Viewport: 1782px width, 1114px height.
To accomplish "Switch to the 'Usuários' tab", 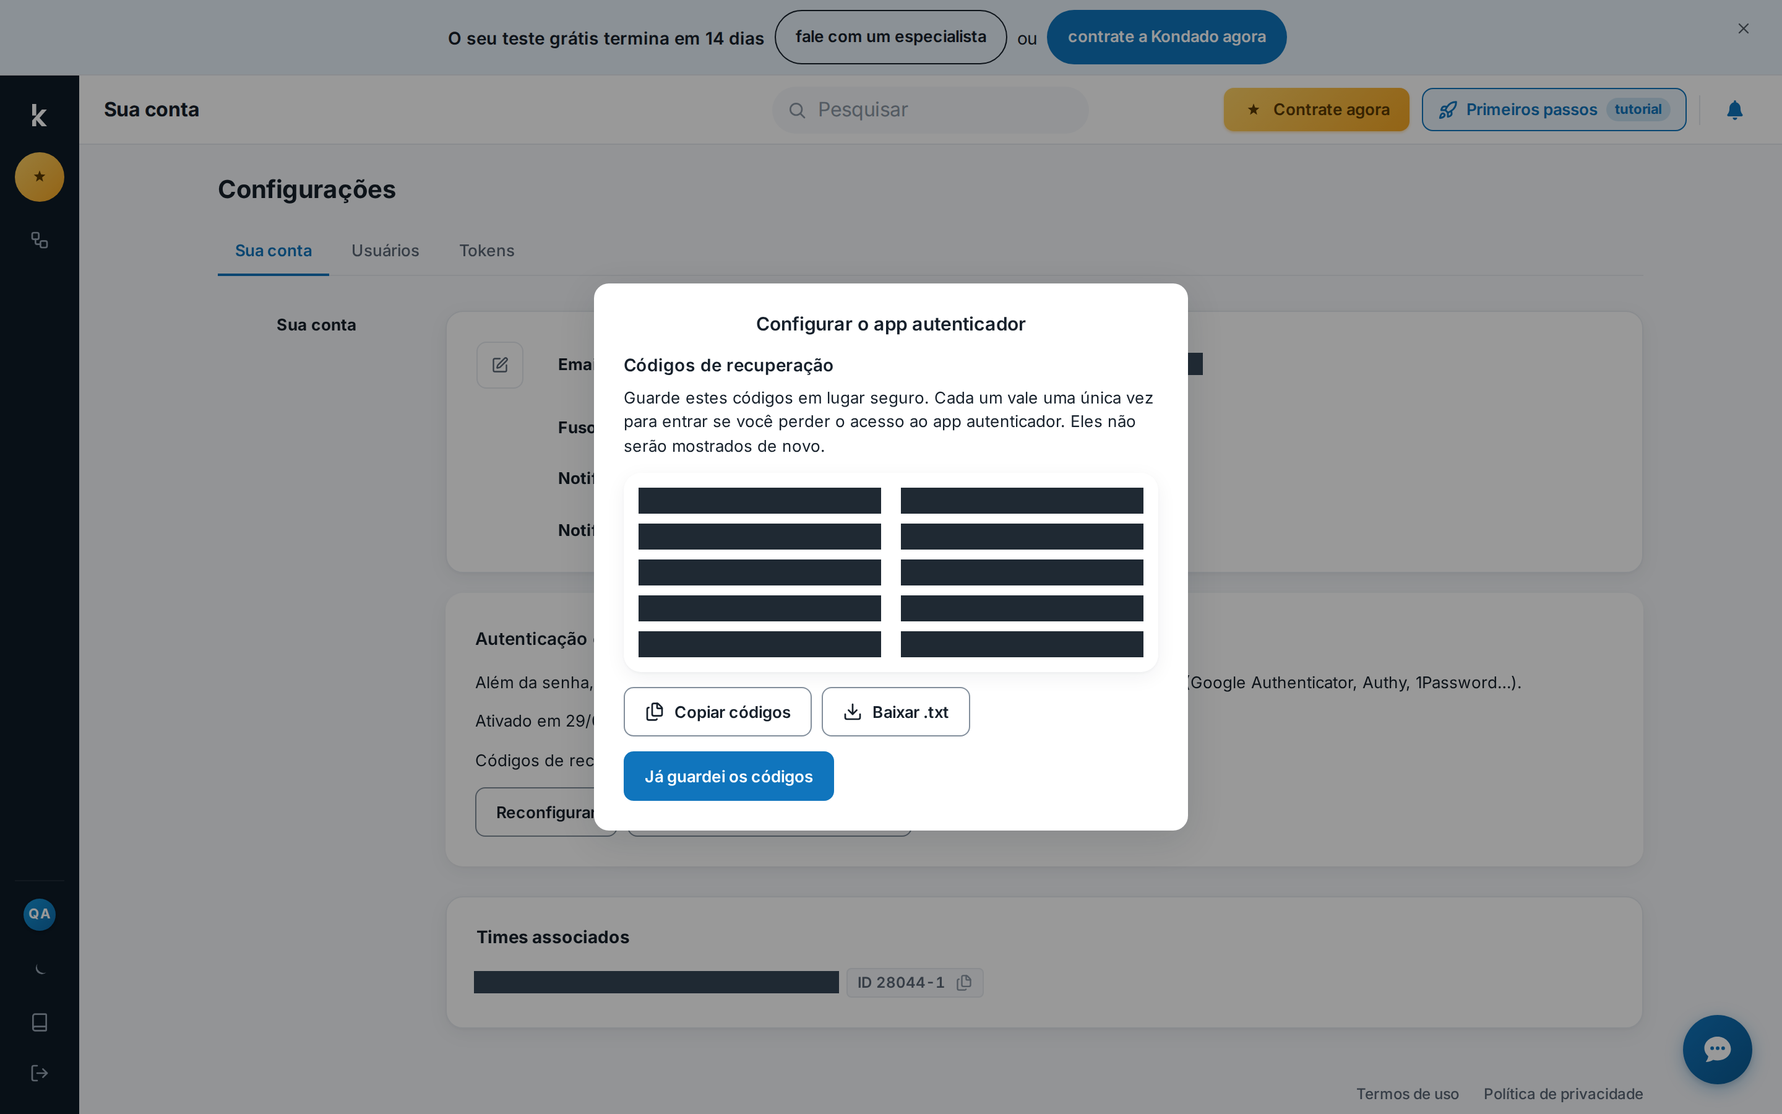I will 385,251.
